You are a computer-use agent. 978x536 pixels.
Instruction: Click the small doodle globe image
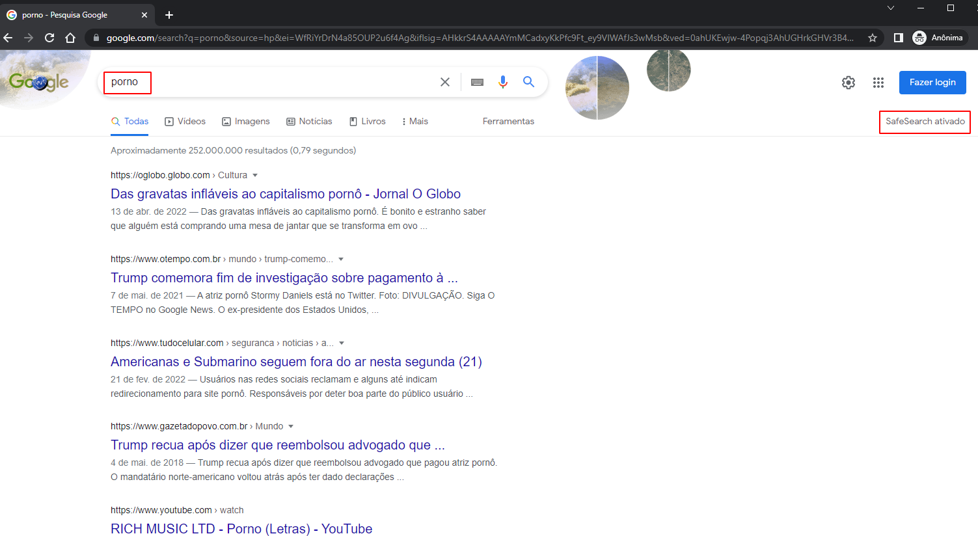[668, 70]
